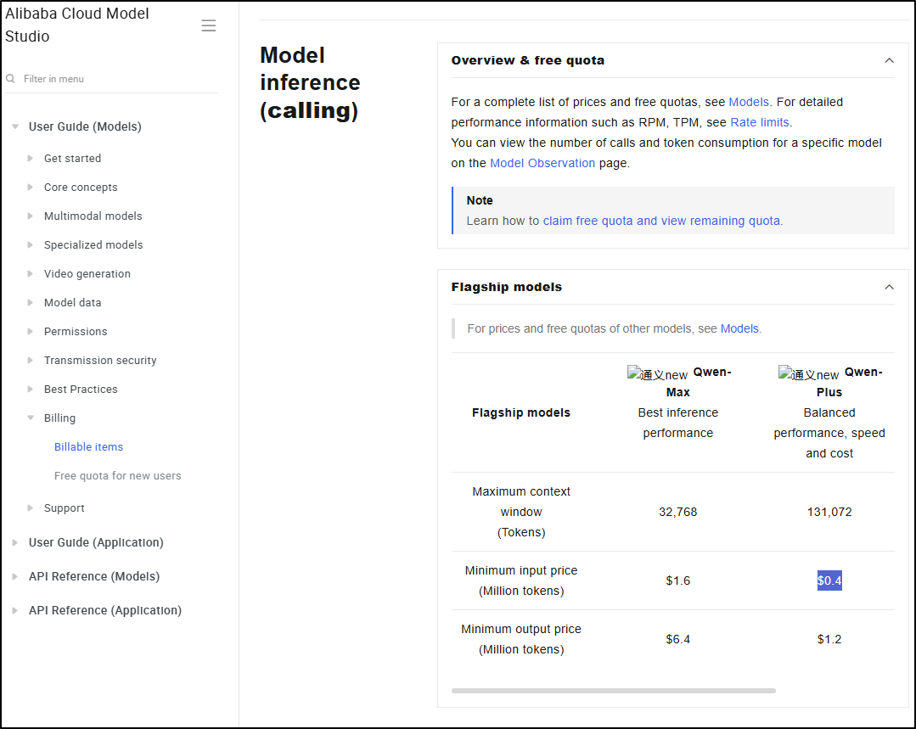Expand the Best Practices arrow

coord(31,389)
